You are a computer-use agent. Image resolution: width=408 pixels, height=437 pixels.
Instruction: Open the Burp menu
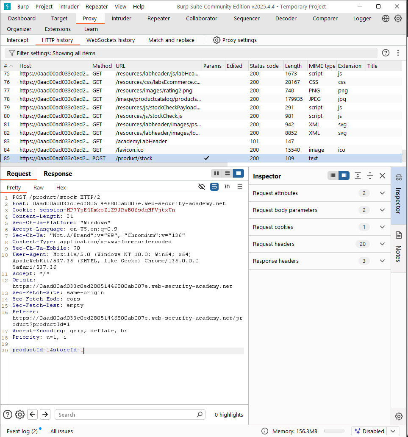pos(23,7)
